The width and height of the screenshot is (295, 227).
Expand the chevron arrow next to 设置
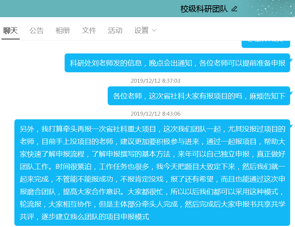tap(154, 30)
